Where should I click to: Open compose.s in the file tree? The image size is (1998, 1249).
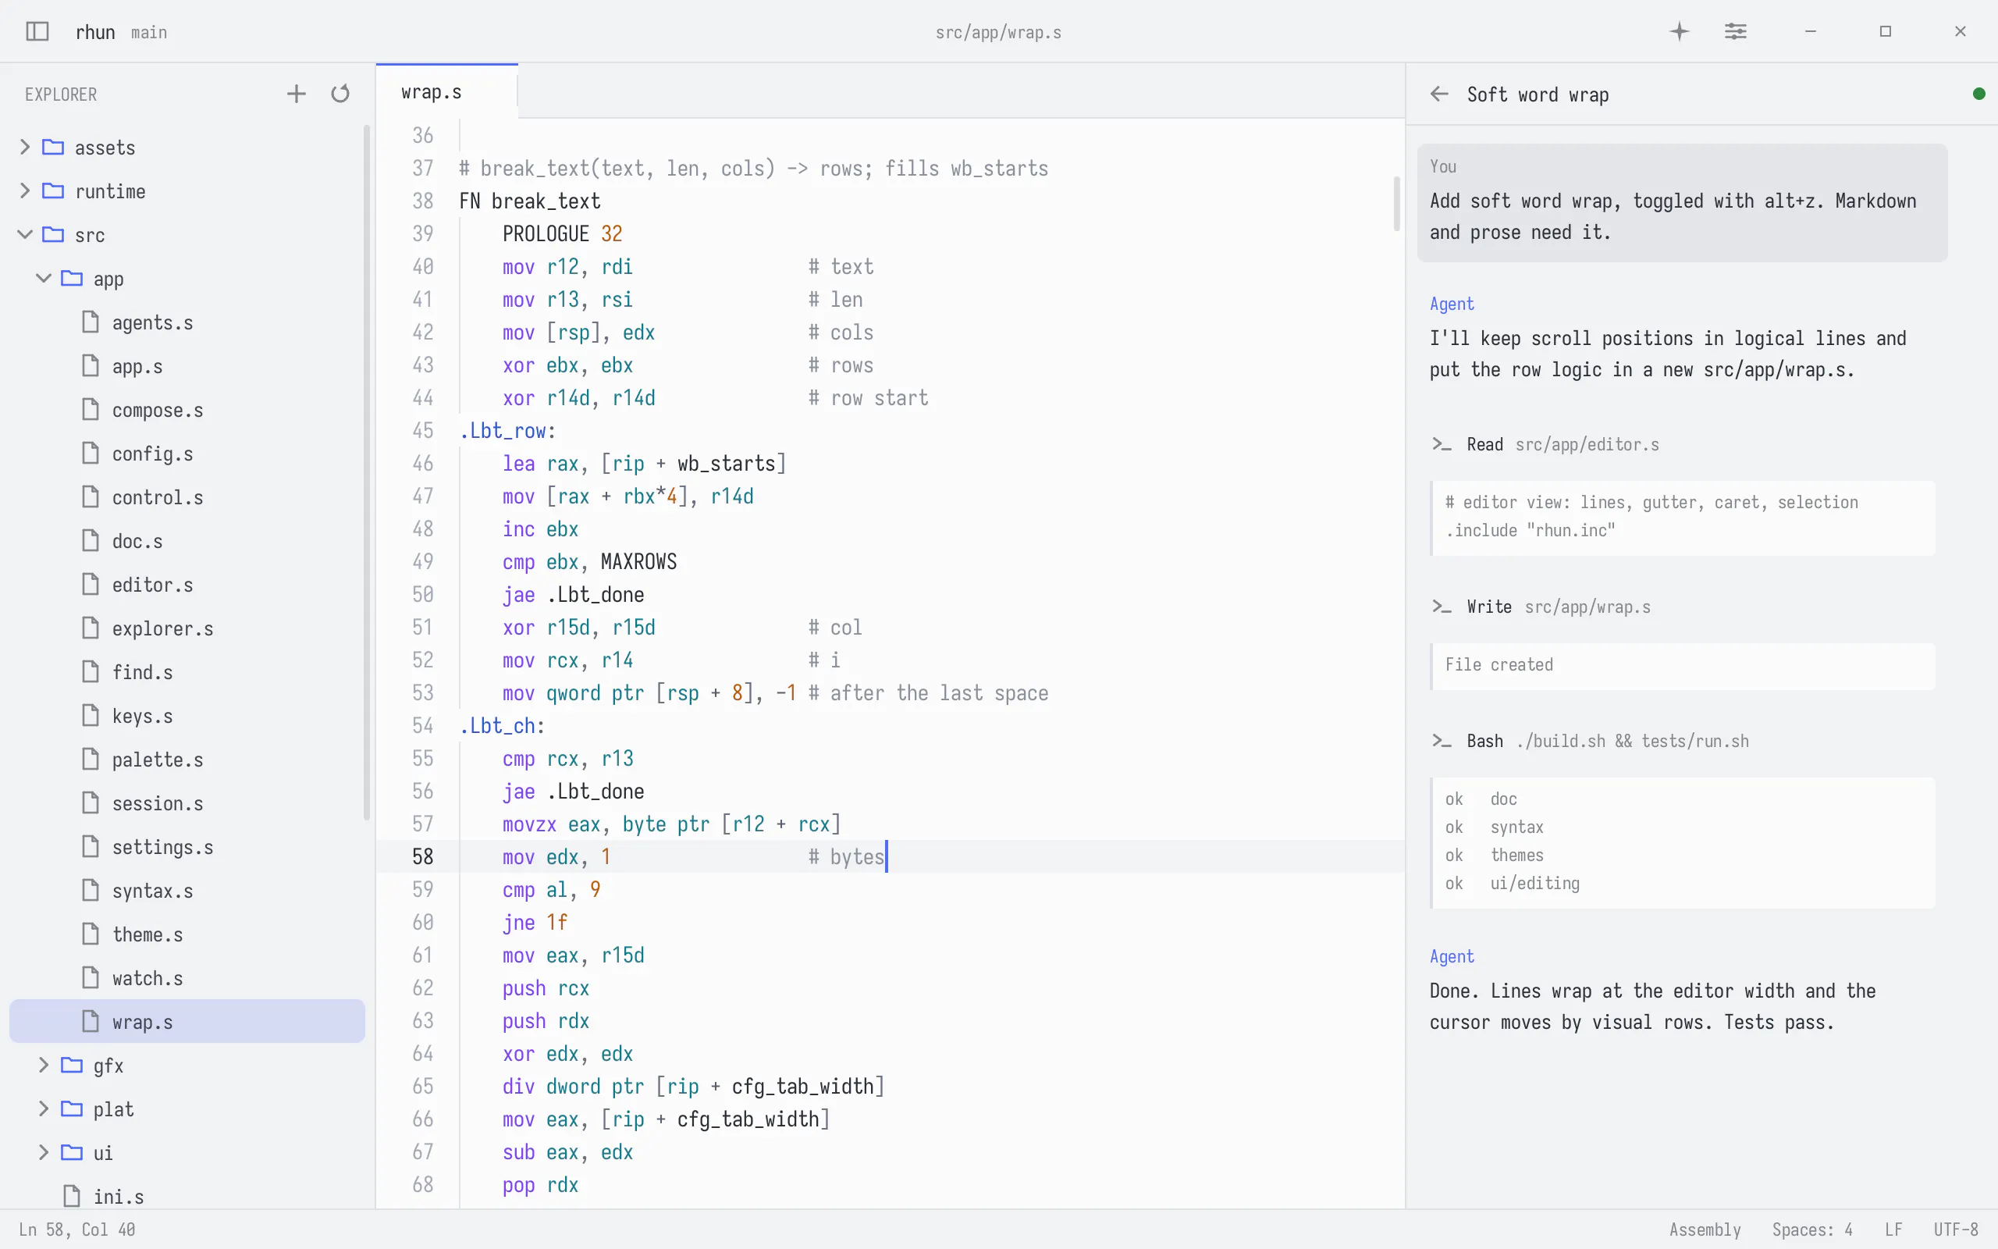[187, 410]
